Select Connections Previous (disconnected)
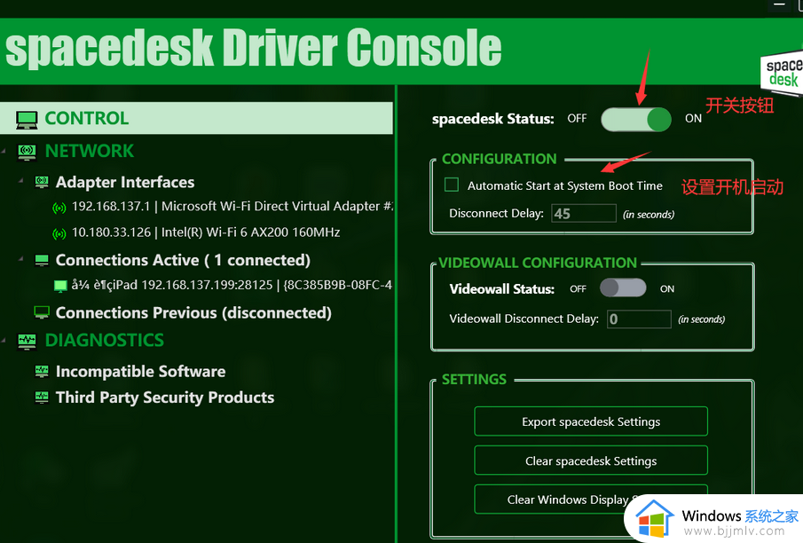Screen dimensions: 803x543 193,313
